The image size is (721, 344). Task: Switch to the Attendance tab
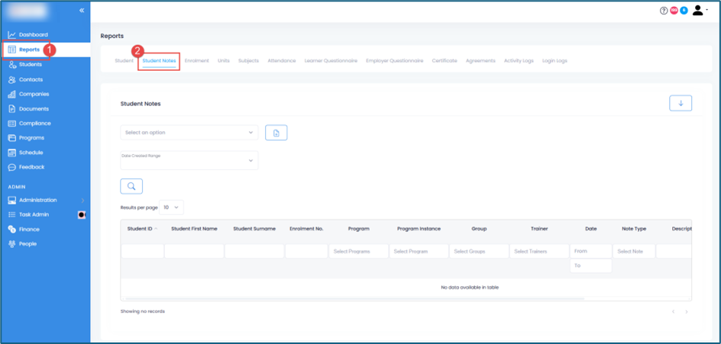tap(281, 61)
